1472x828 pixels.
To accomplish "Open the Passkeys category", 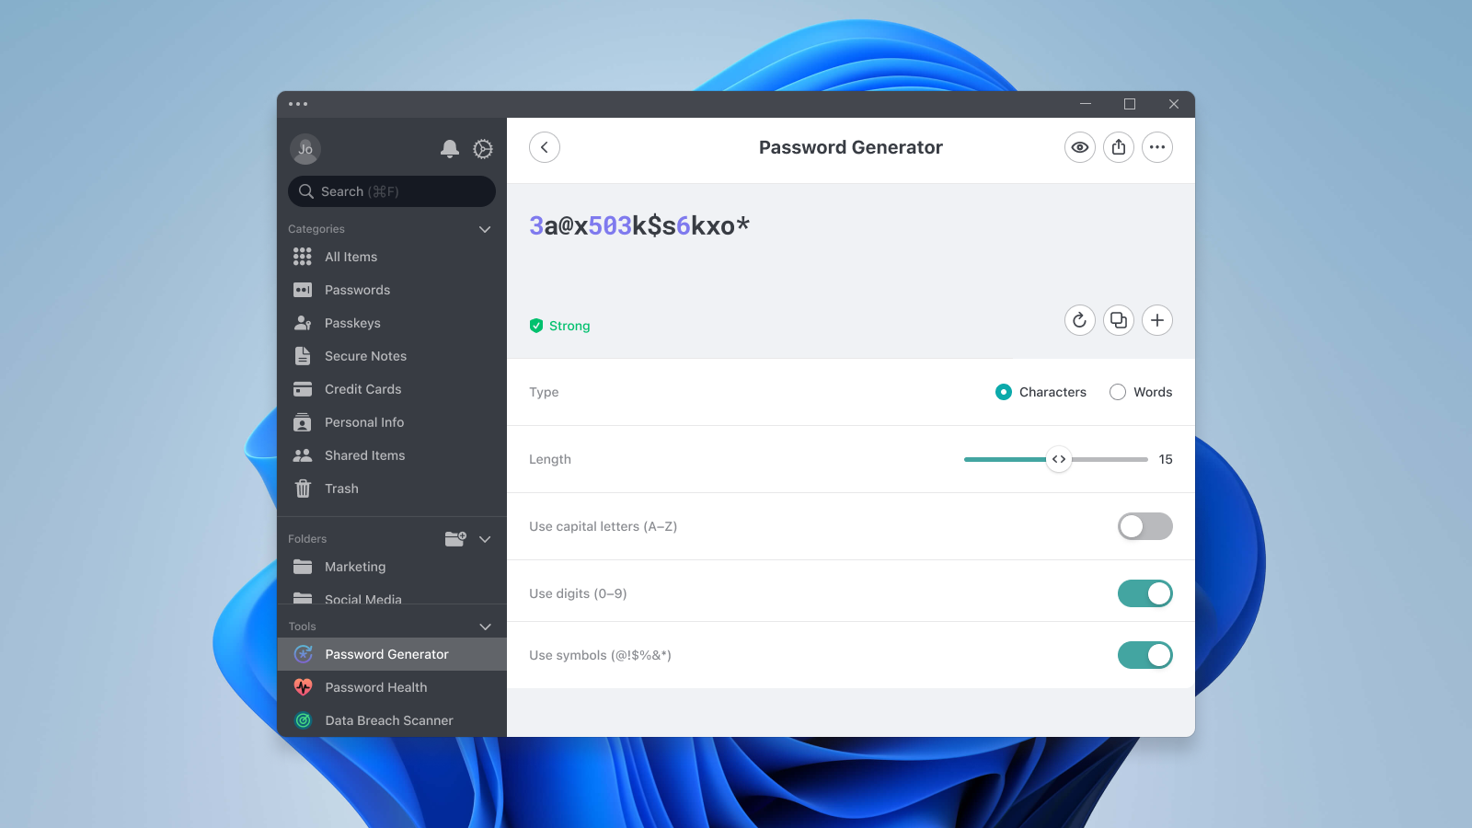I will click(x=351, y=323).
